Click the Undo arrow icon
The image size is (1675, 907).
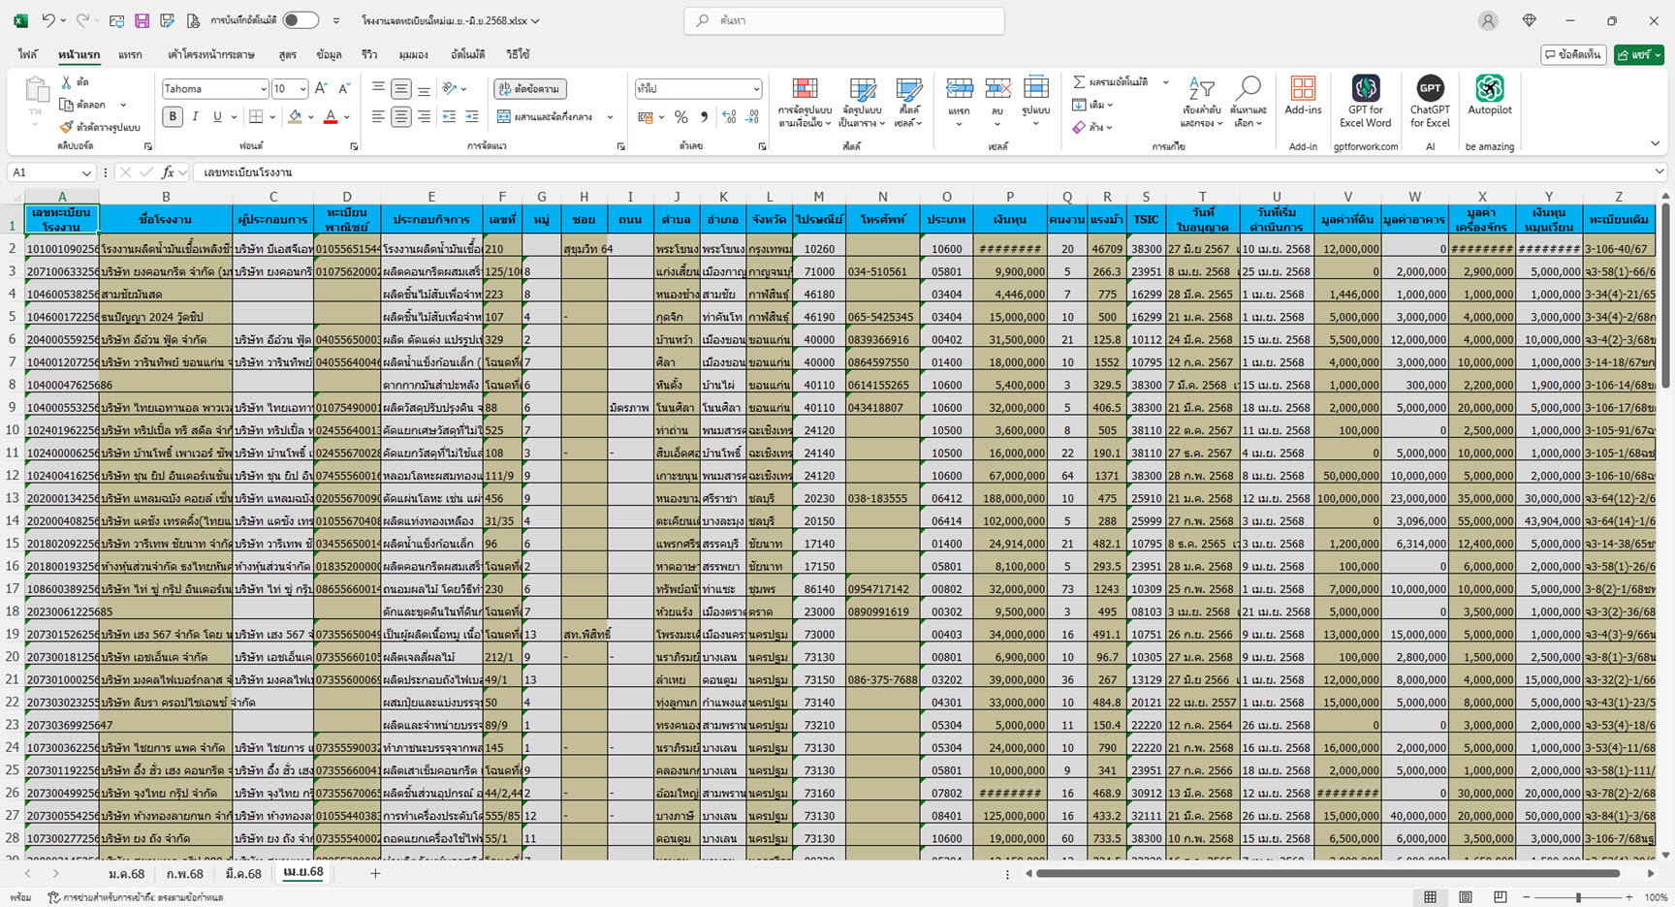coord(48,20)
